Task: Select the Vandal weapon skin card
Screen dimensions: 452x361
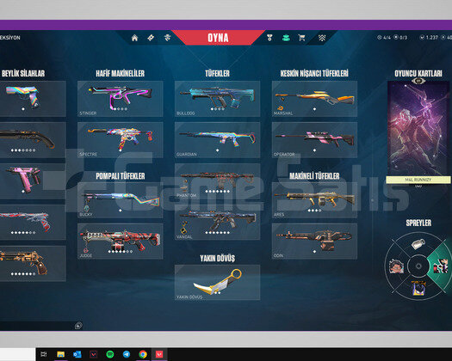Action: [x=217, y=223]
